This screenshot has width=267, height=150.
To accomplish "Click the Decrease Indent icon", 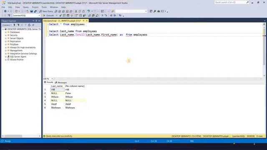I will pos(111,15).
